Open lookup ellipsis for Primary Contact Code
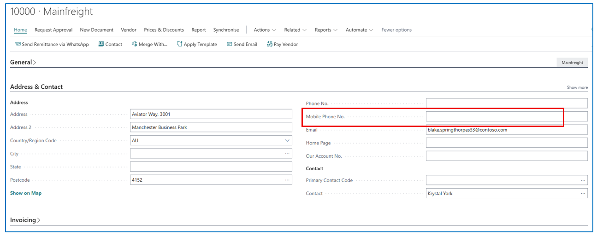 [583, 180]
